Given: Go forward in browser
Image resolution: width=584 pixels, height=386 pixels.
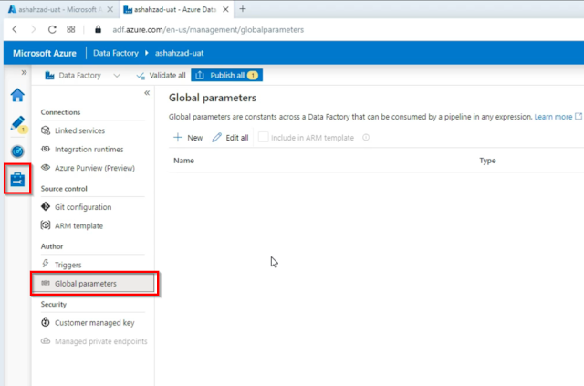Looking at the screenshot, I should [x=34, y=29].
